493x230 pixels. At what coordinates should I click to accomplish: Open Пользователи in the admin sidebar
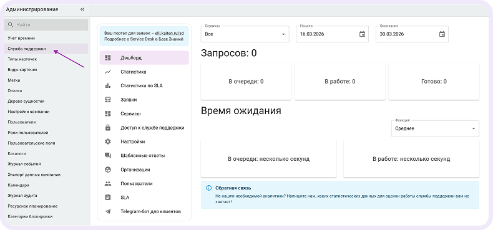pos(46,122)
